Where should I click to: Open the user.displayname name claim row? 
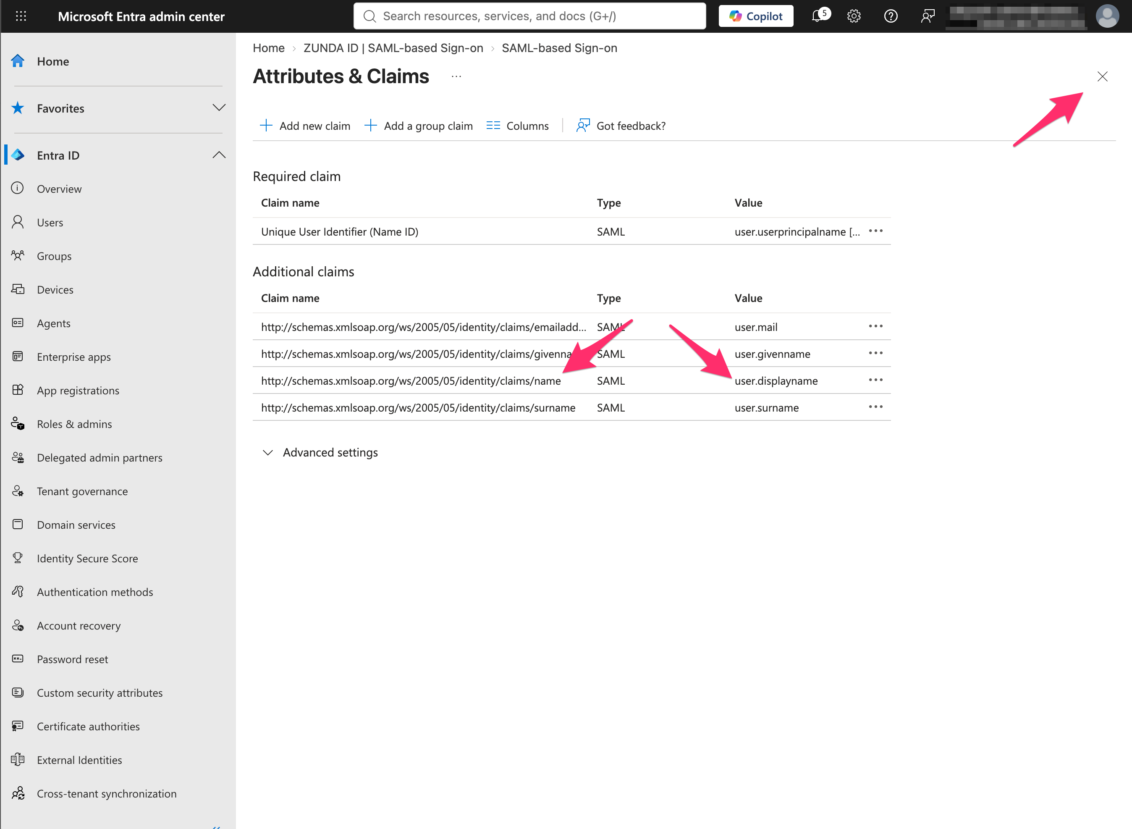(x=571, y=380)
